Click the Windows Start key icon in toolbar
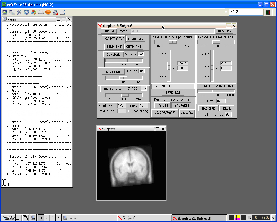This screenshot has width=277, height=222. point(34,12)
